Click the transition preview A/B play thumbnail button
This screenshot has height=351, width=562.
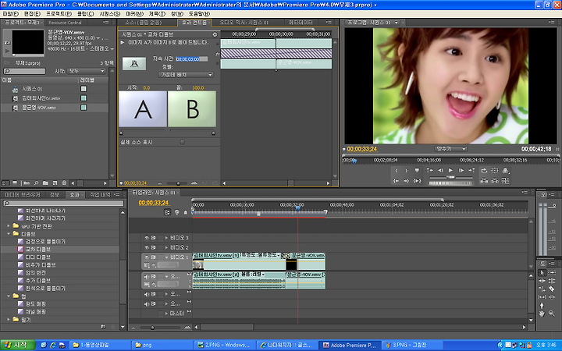point(134,64)
